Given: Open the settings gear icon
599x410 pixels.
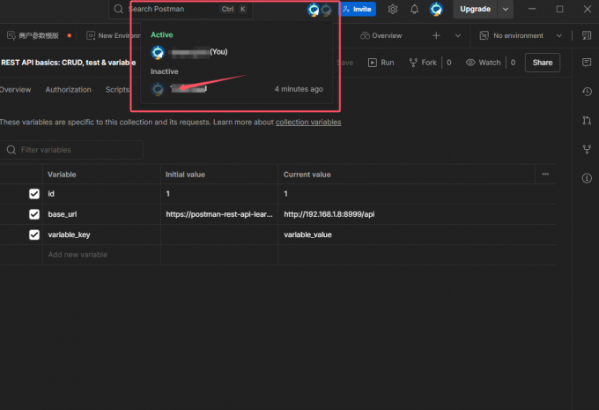Looking at the screenshot, I should tap(393, 9).
